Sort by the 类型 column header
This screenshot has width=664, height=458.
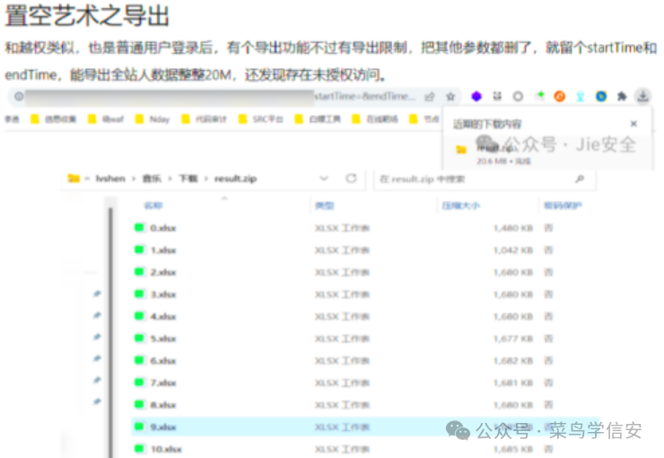[325, 206]
